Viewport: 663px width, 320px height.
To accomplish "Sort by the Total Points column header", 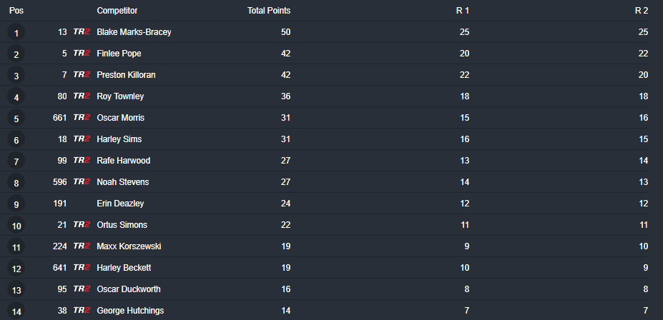I will click(x=269, y=11).
